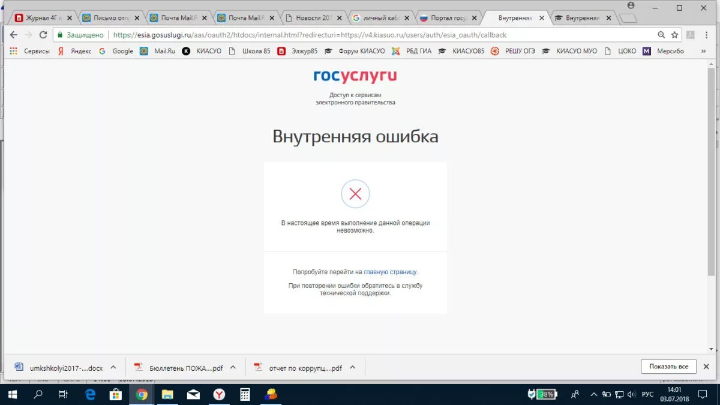
Task: Show hidden system tray icons
Action: click(593, 394)
